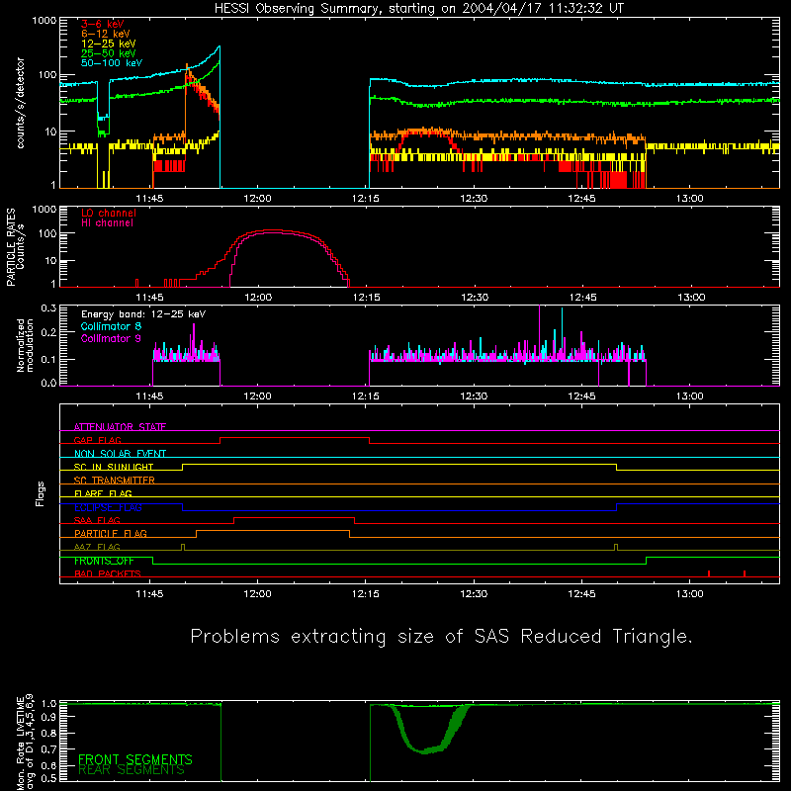This screenshot has height=791, width=791.
Task: Select the '6-12 keV' legend entry
Action: point(105,34)
